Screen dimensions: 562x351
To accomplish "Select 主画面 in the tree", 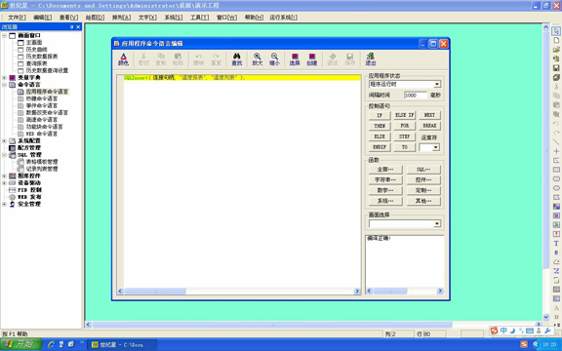I will pyautogui.click(x=34, y=42).
